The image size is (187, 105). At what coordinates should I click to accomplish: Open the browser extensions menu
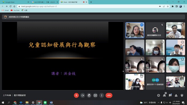173,6
